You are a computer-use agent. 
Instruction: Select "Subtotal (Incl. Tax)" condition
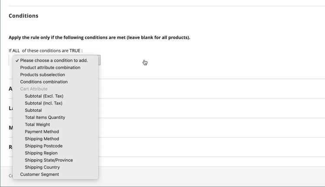point(44,103)
